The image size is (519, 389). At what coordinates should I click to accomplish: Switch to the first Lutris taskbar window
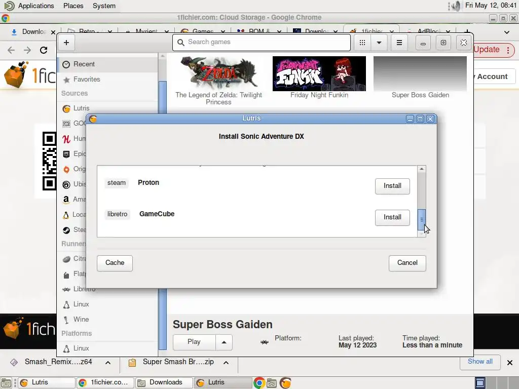46,383
